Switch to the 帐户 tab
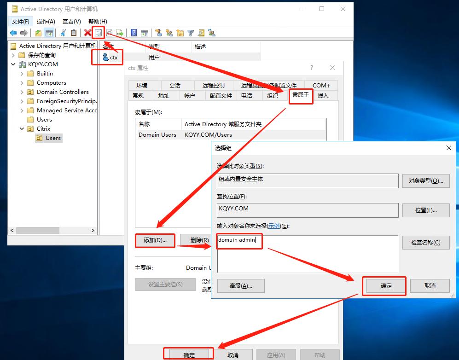The width and height of the screenshot is (459, 360). click(x=190, y=95)
